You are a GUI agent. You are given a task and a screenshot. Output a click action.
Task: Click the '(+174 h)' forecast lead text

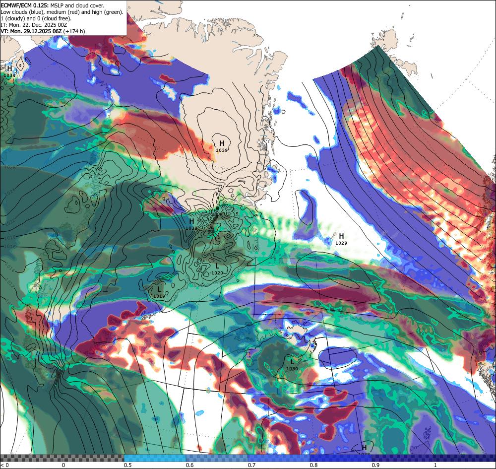(74, 31)
